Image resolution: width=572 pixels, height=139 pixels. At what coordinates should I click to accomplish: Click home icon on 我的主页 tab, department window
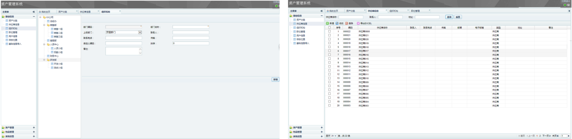(x=40, y=12)
